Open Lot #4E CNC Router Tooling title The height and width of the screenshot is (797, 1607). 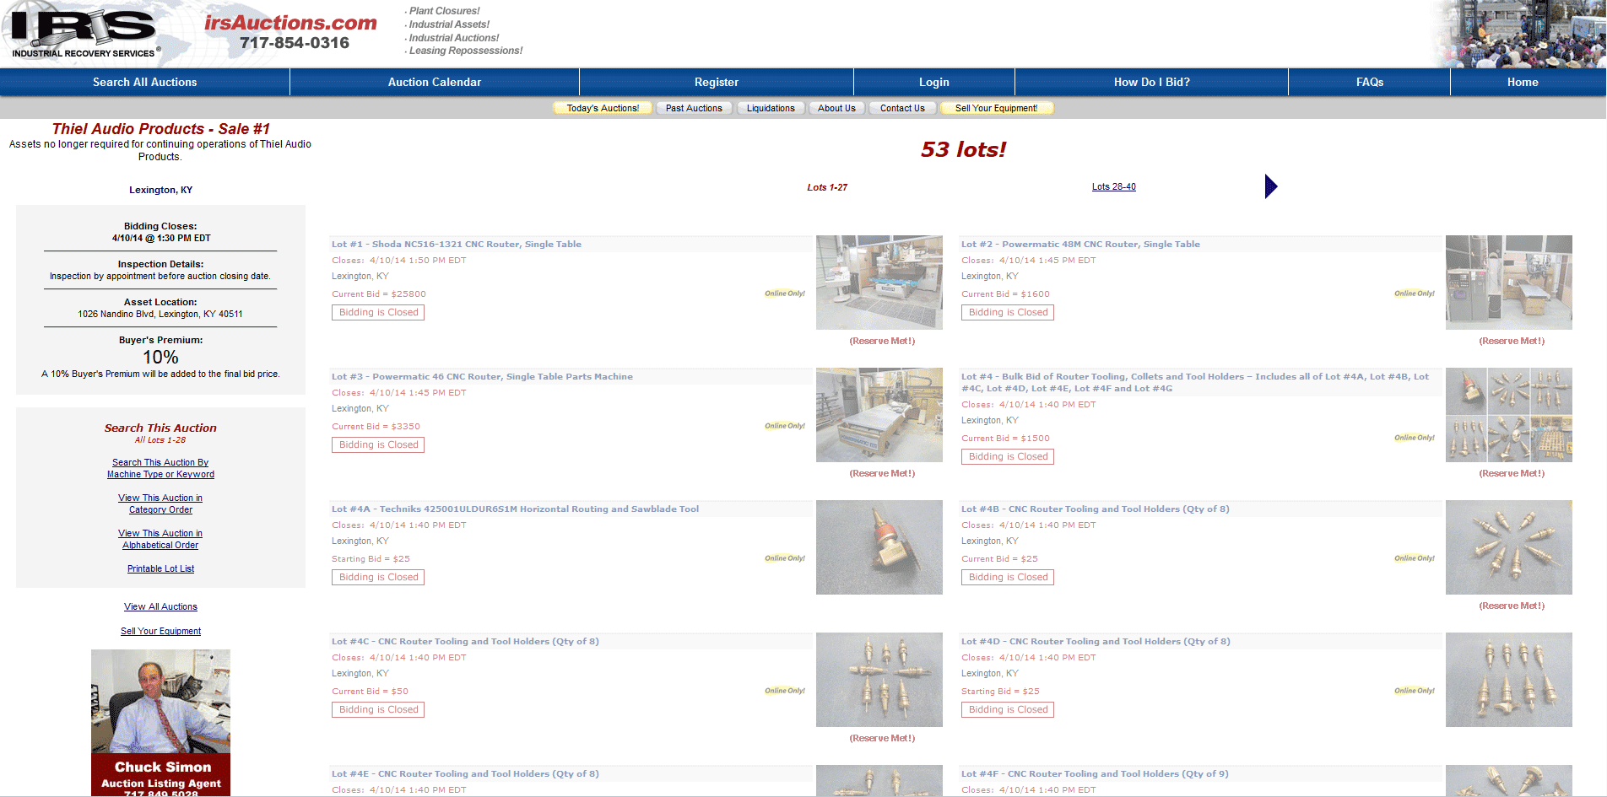[x=465, y=773]
